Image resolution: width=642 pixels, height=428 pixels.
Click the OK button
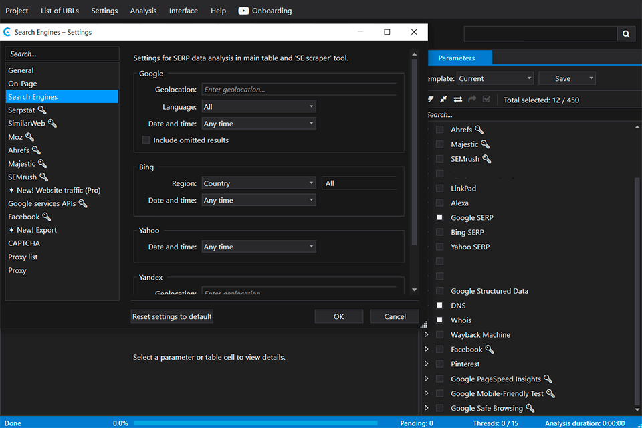pos(338,316)
